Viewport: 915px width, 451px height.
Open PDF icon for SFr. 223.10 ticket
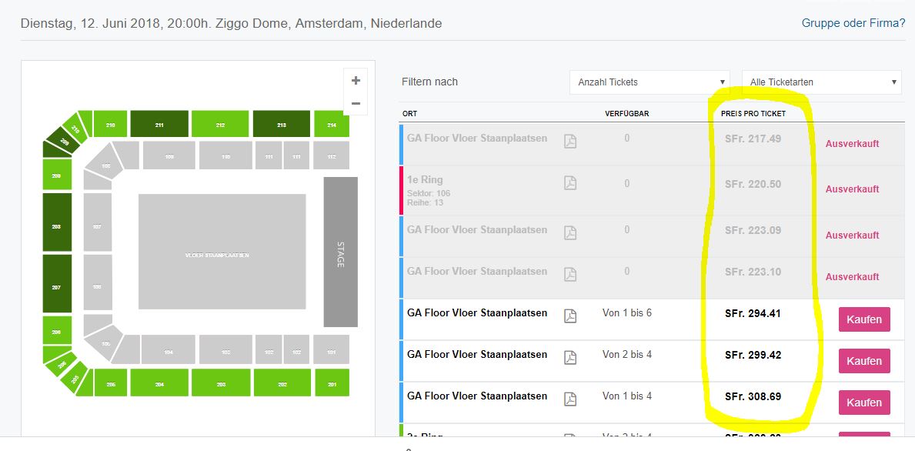(x=570, y=274)
